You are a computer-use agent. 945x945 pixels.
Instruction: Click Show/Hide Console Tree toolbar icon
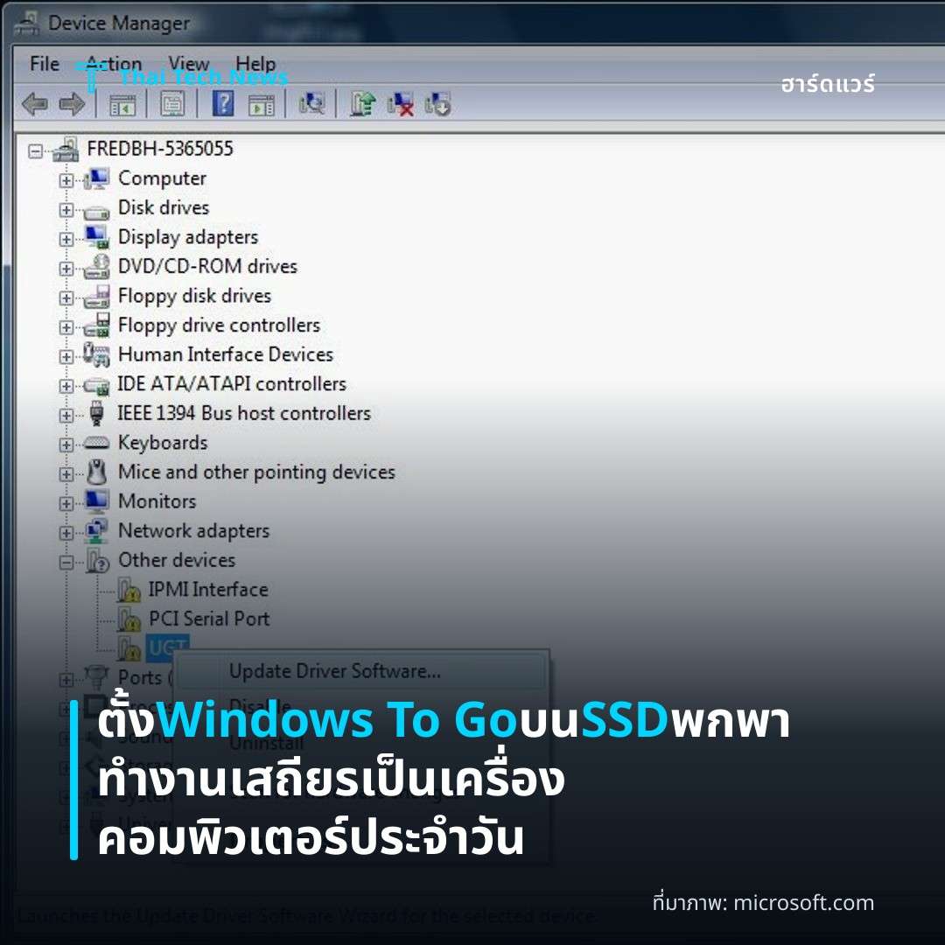122,105
